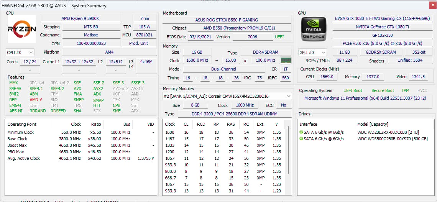Click the DDR4 SDRAM memory type field
The image size is (437, 202).
266,53
